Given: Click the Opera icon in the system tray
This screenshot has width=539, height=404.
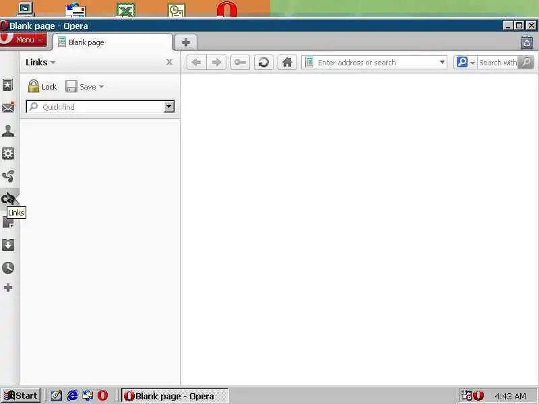Looking at the screenshot, I should tap(478, 396).
